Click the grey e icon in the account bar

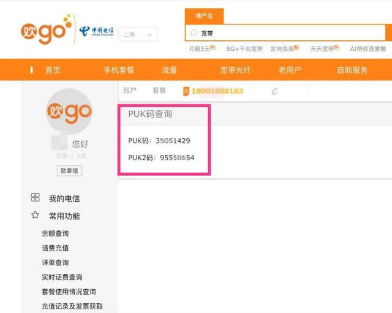275,91
